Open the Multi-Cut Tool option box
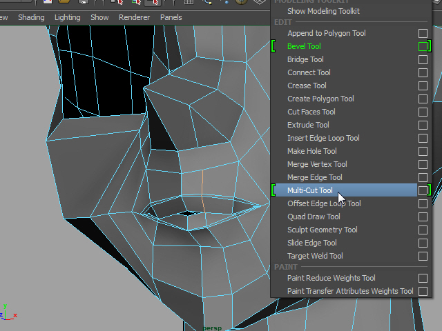This screenshot has height=331, width=442. pos(423,190)
